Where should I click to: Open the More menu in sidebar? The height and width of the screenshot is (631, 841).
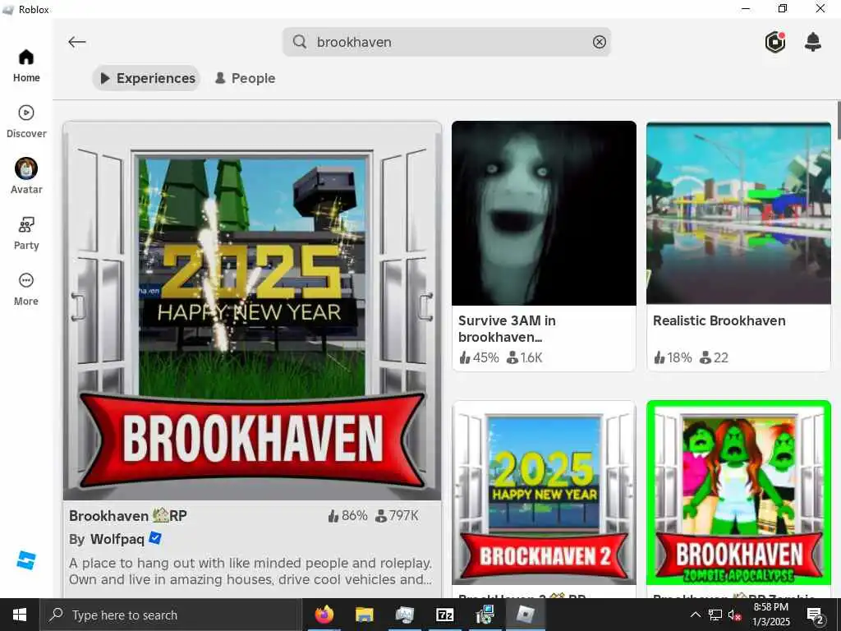pos(26,289)
